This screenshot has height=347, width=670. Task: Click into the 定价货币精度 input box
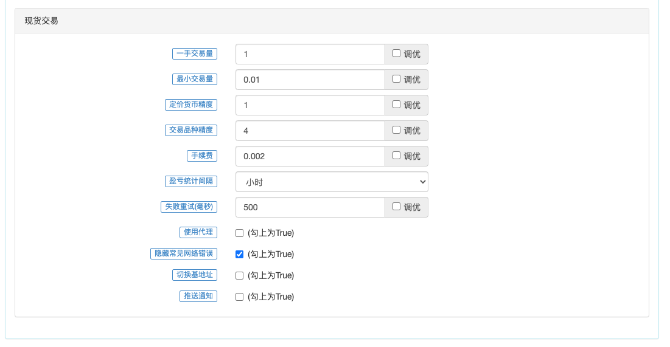click(310, 105)
